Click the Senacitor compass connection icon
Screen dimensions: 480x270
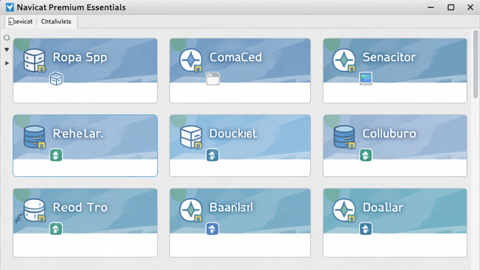coord(344,60)
